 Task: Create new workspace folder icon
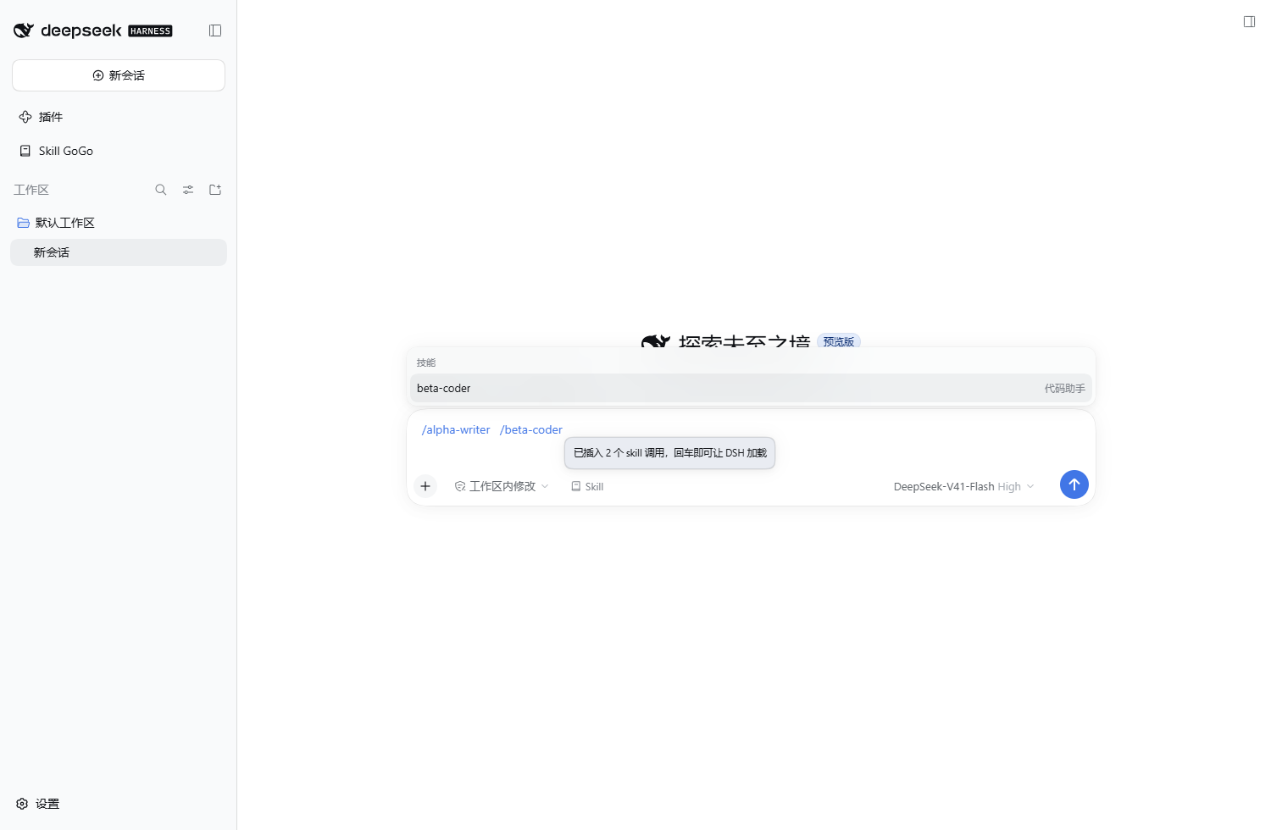coord(215,190)
